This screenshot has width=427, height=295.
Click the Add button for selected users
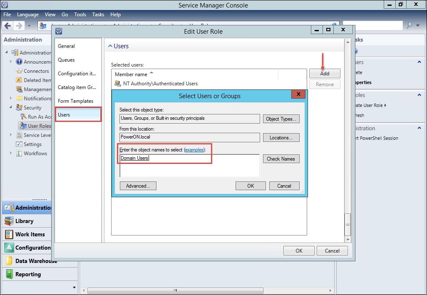tap(325, 74)
